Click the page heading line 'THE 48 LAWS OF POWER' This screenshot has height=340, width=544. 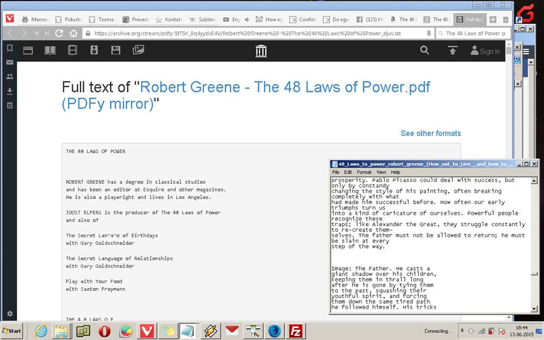point(96,151)
